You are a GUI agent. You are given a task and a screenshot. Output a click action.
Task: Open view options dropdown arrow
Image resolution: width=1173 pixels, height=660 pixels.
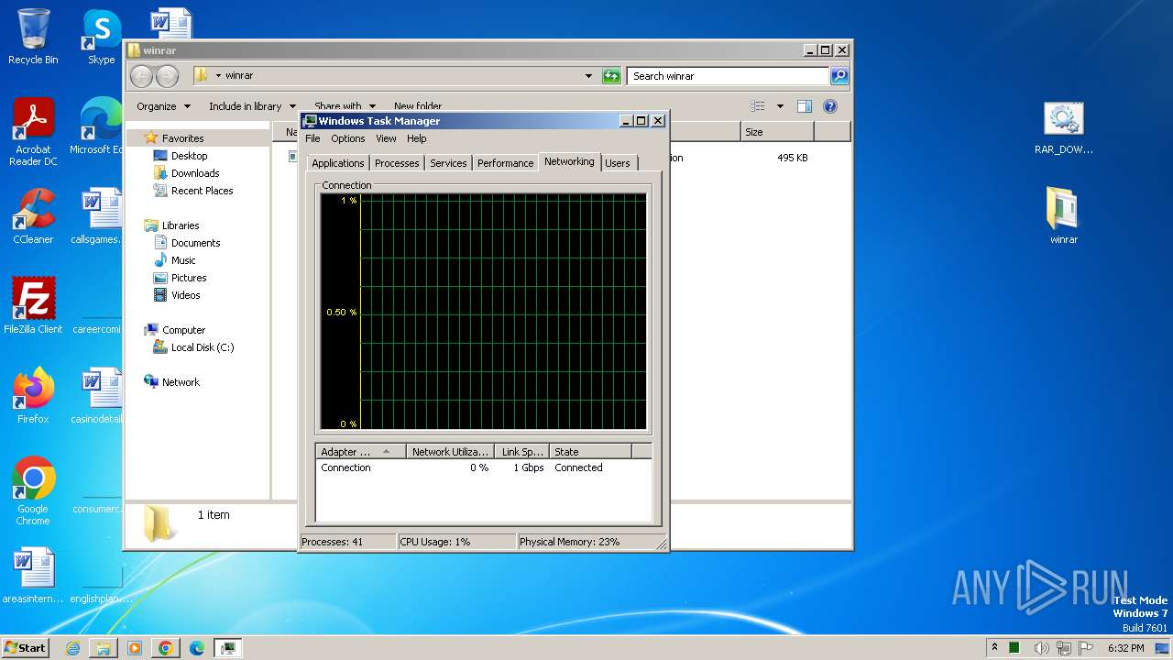(780, 106)
